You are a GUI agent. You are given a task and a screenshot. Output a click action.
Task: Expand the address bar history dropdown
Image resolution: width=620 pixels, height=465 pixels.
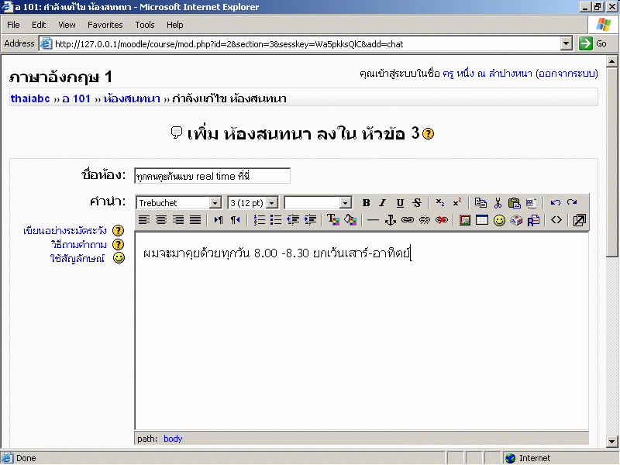567,43
